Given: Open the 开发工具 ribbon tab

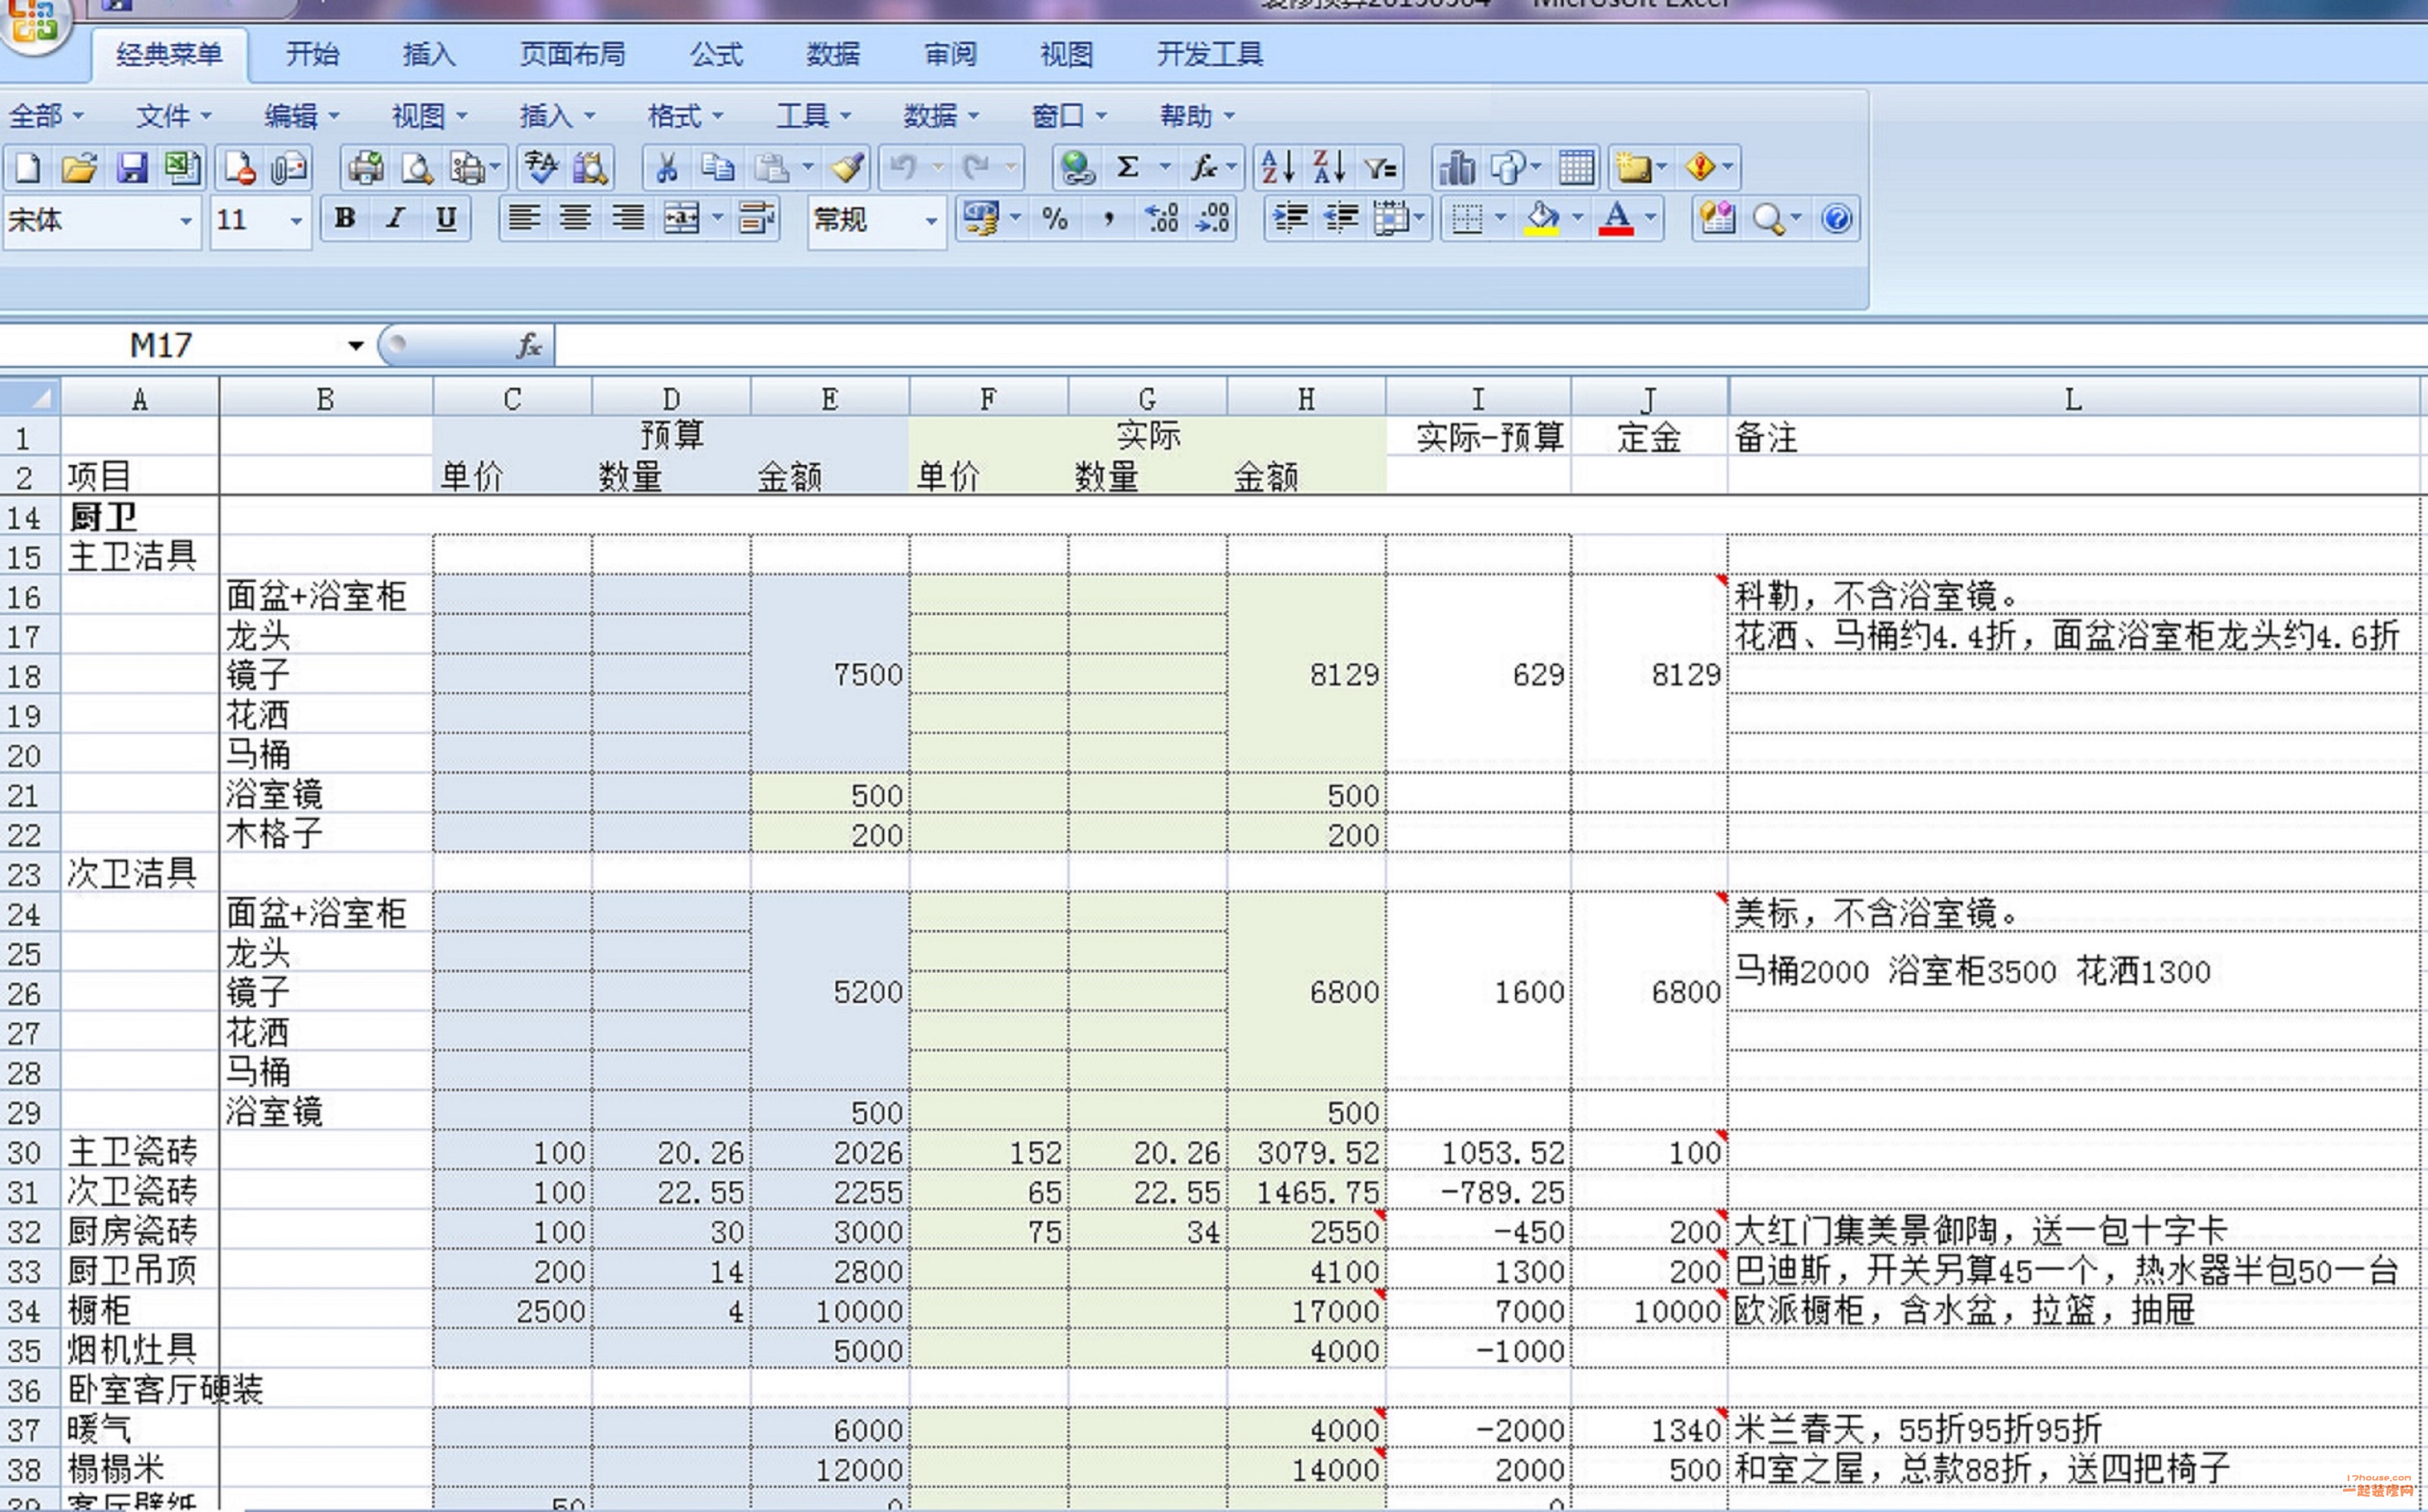Looking at the screenshot, I should pyautogui.click(x=1210, y=54).
